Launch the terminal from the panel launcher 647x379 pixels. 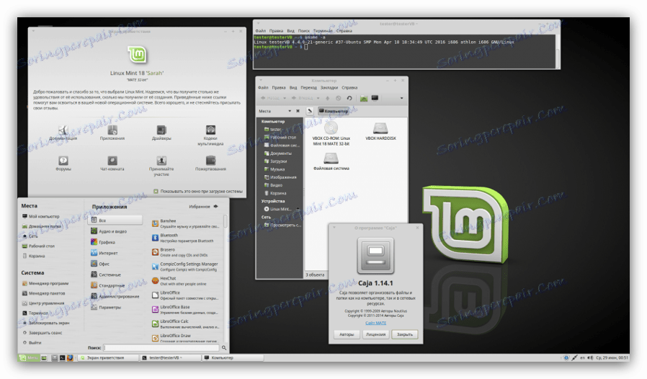62,358
